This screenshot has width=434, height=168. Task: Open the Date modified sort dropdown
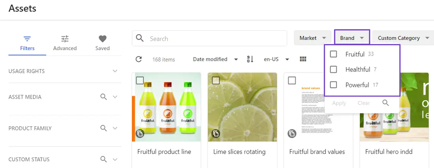[215, 59]
